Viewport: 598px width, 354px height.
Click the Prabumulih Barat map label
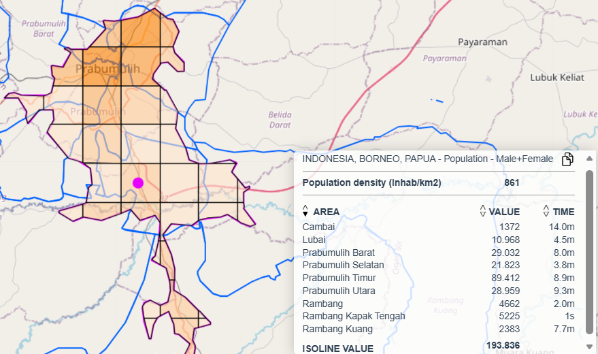(x=44, y=29)
